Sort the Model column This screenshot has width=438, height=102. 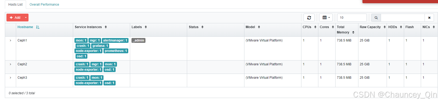coord(259,27)
